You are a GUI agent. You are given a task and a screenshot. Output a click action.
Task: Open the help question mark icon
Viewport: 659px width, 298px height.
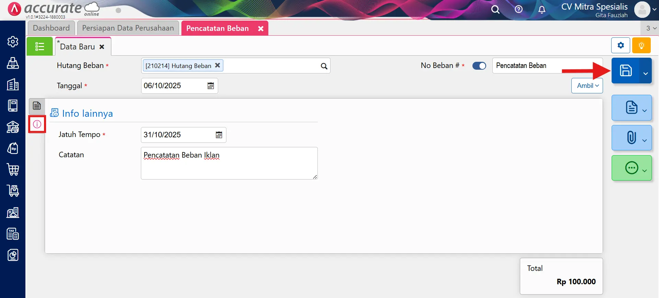click(x=518, y=10)
